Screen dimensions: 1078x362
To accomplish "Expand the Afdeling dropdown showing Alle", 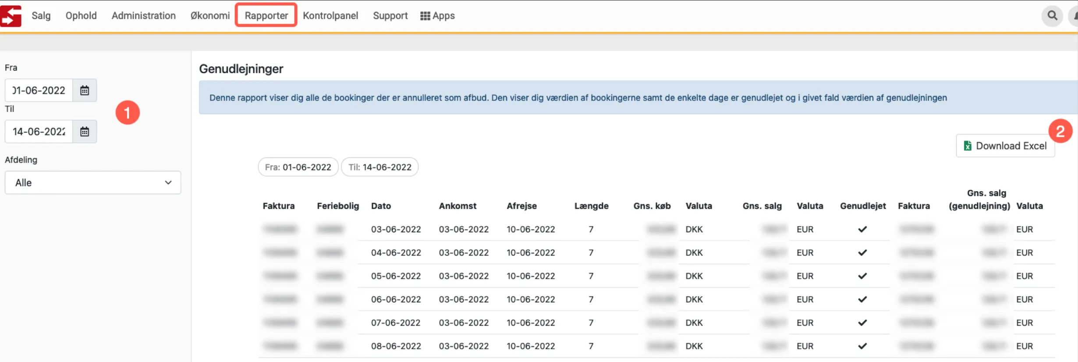I will [x=93, y=182].
